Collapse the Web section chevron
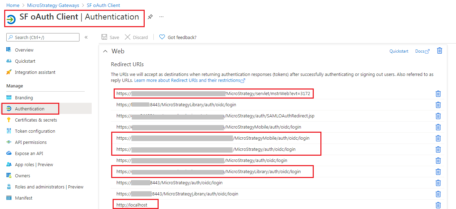Screen dimensions: 456x209 pos(105,51)
